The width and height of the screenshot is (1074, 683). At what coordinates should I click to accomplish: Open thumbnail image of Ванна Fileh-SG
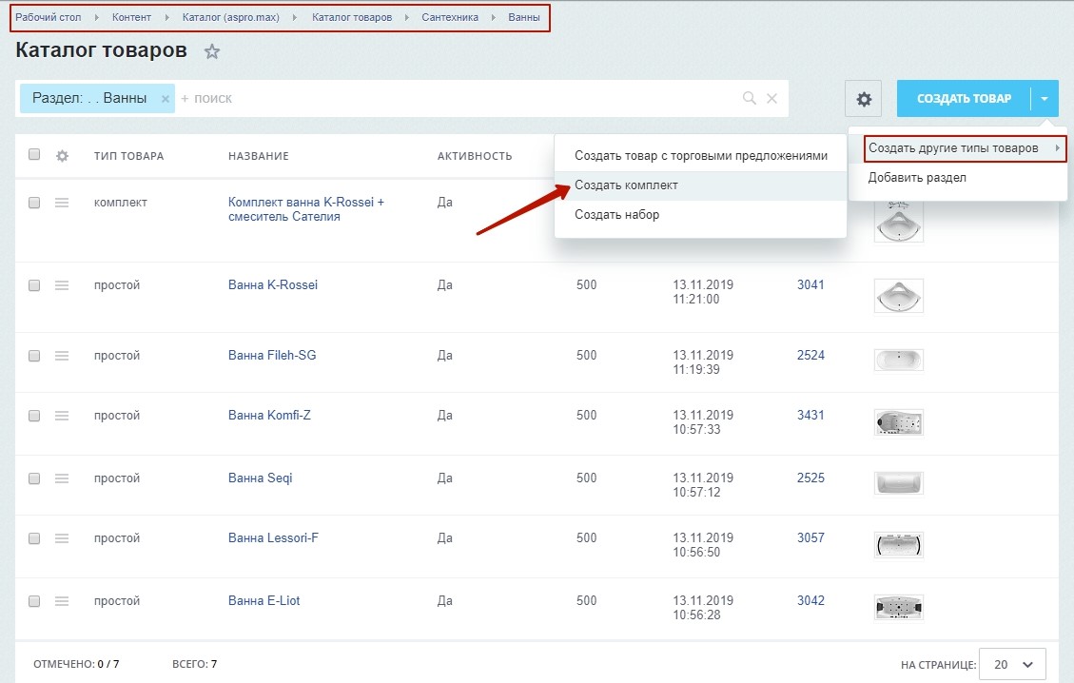pos(899,361)
